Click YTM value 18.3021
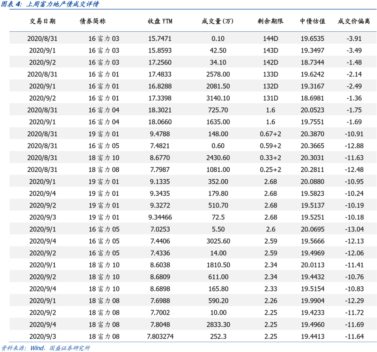 (x=160, y=110)
